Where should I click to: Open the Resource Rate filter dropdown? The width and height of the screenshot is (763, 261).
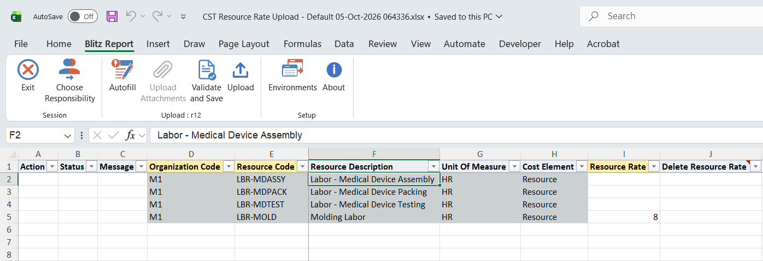654,166
